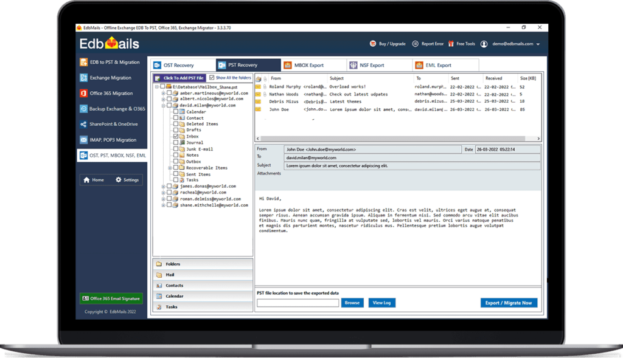This screenshot has height=358, width=623.
Task: Expand the Recoverable Items tree node
Action: tap(170, 168)
